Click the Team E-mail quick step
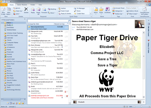Screen dimensions: 151x108 pos(64,11)
